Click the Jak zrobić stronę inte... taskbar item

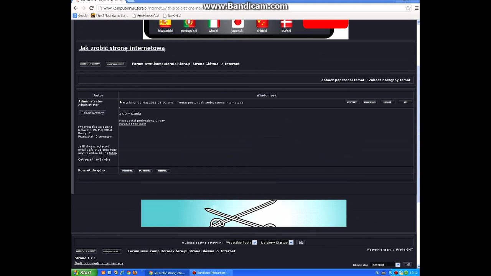tap(166, 273)
